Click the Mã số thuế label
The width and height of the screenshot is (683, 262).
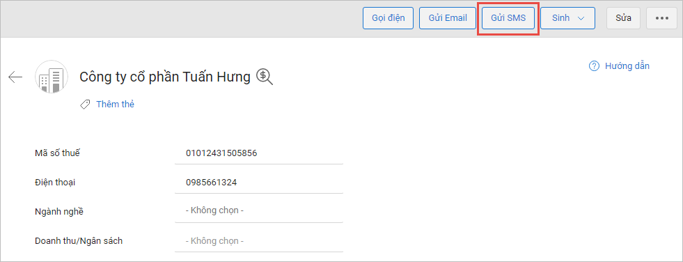point(58,153)
